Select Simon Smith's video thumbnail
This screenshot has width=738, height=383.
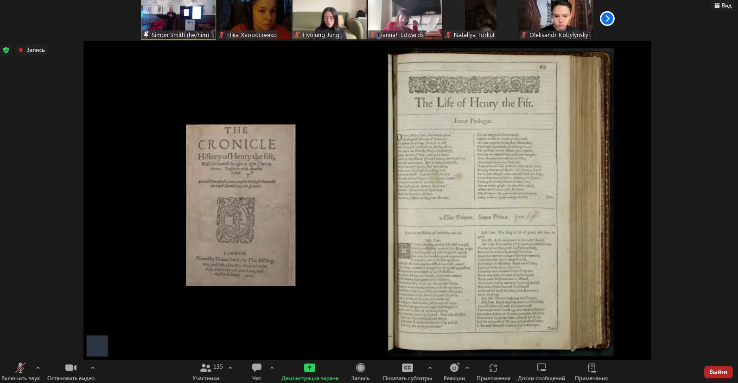178,19
